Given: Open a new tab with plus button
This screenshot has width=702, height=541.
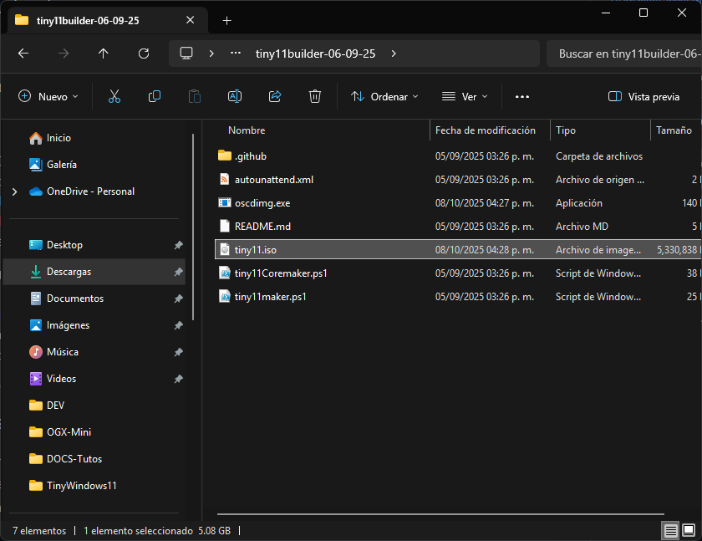Looking at the screenshot, I should click(226, 20).
